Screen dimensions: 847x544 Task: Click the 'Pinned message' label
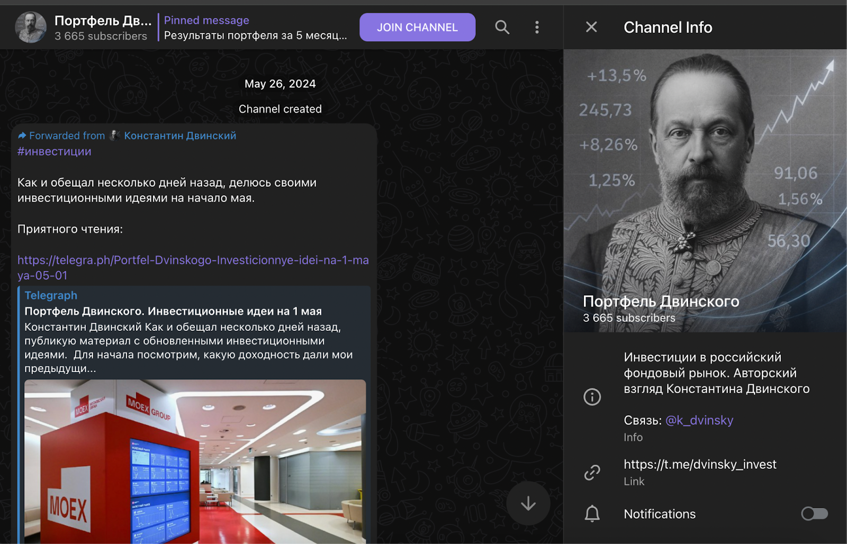pyautogui.click(x=206, y=20)
